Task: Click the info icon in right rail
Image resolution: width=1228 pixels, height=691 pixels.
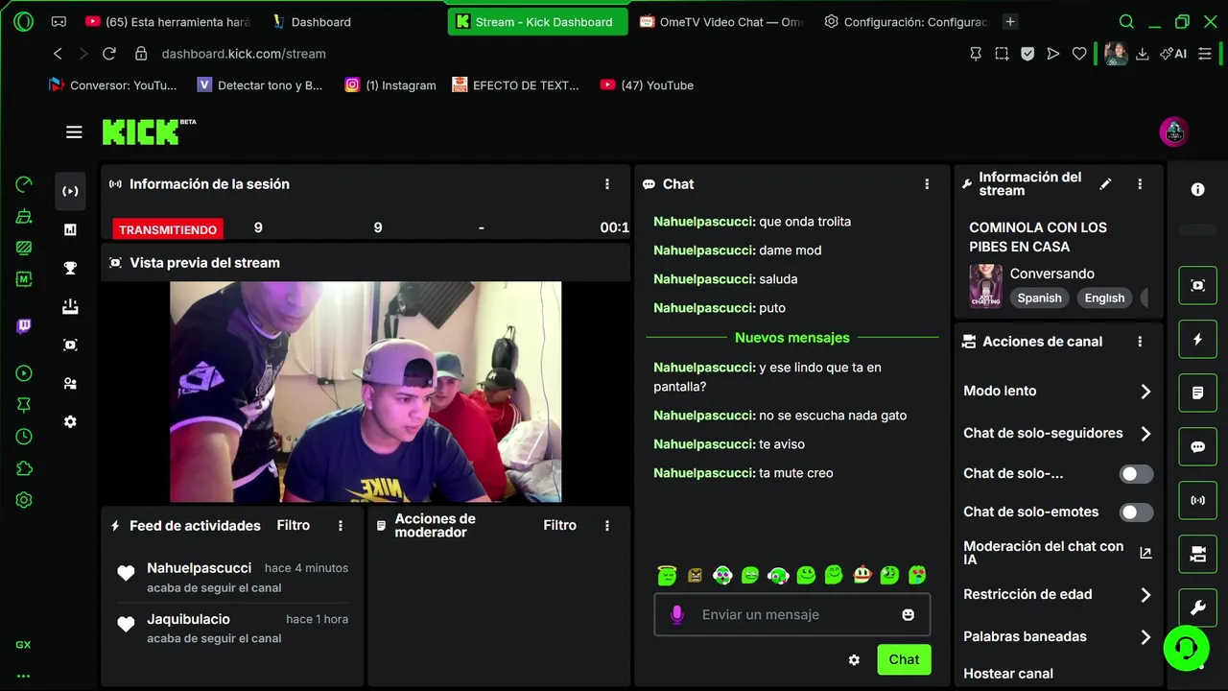Action: point(1197,190)
